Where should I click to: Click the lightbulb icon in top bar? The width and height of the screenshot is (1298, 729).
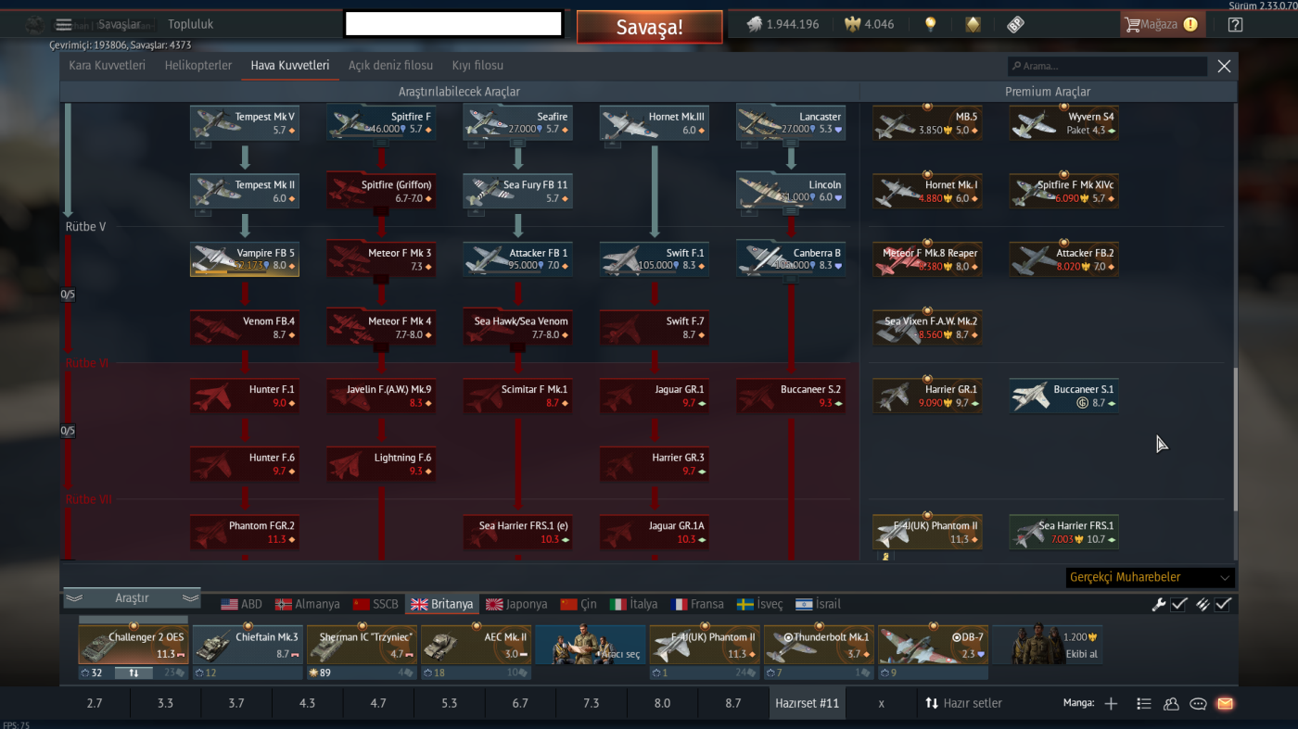931,25
